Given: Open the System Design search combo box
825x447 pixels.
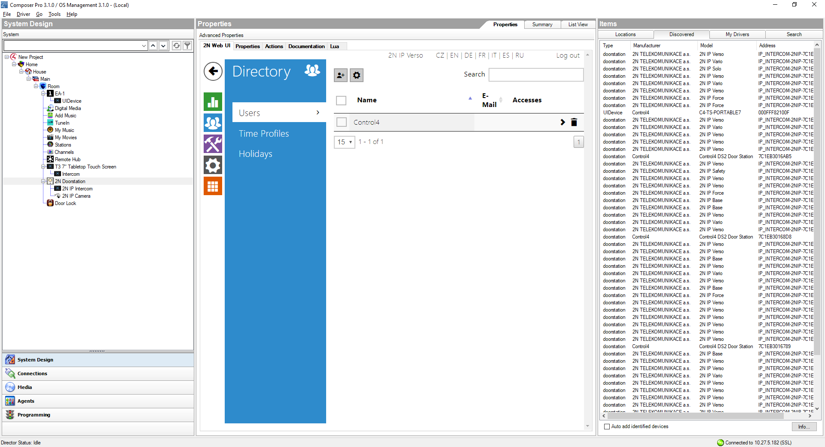Looking at the screenshot, I should click(75, 46).
